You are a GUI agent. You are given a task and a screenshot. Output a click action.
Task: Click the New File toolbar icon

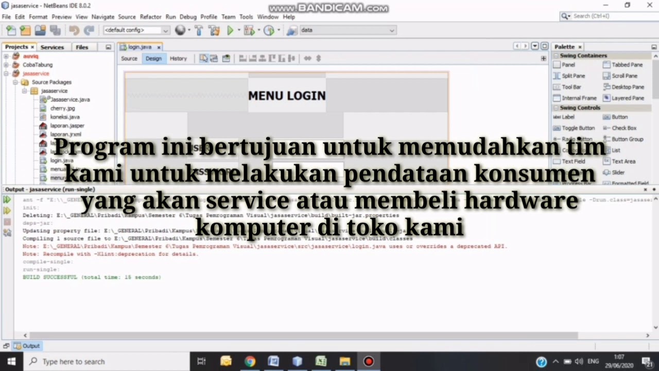coord(11,30)
